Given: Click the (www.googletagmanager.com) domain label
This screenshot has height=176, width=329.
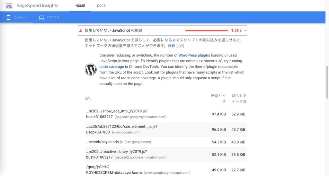Looking at the screenshot, I should (167, 173).
